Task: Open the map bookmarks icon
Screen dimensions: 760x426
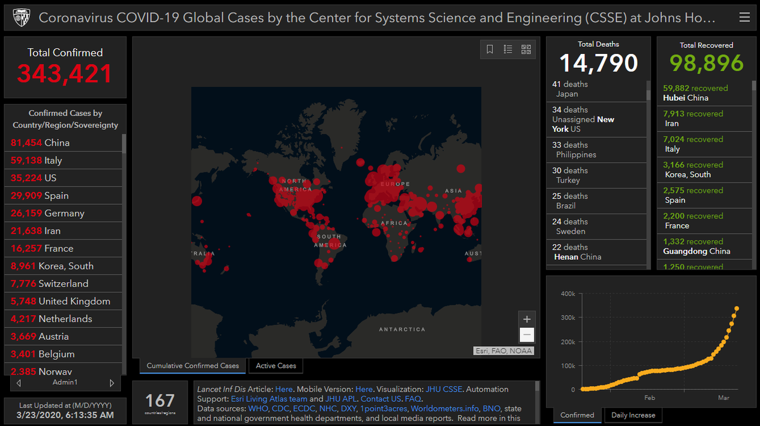Action: (x=490, y=49)
